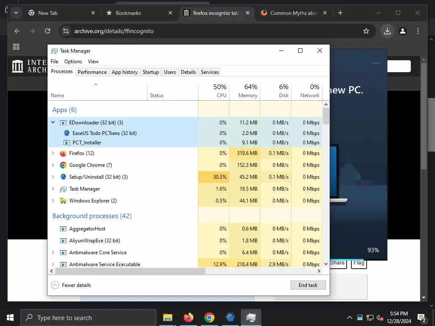
Task: Click the Task Manager taskbar icon
Action: point(251,318)
